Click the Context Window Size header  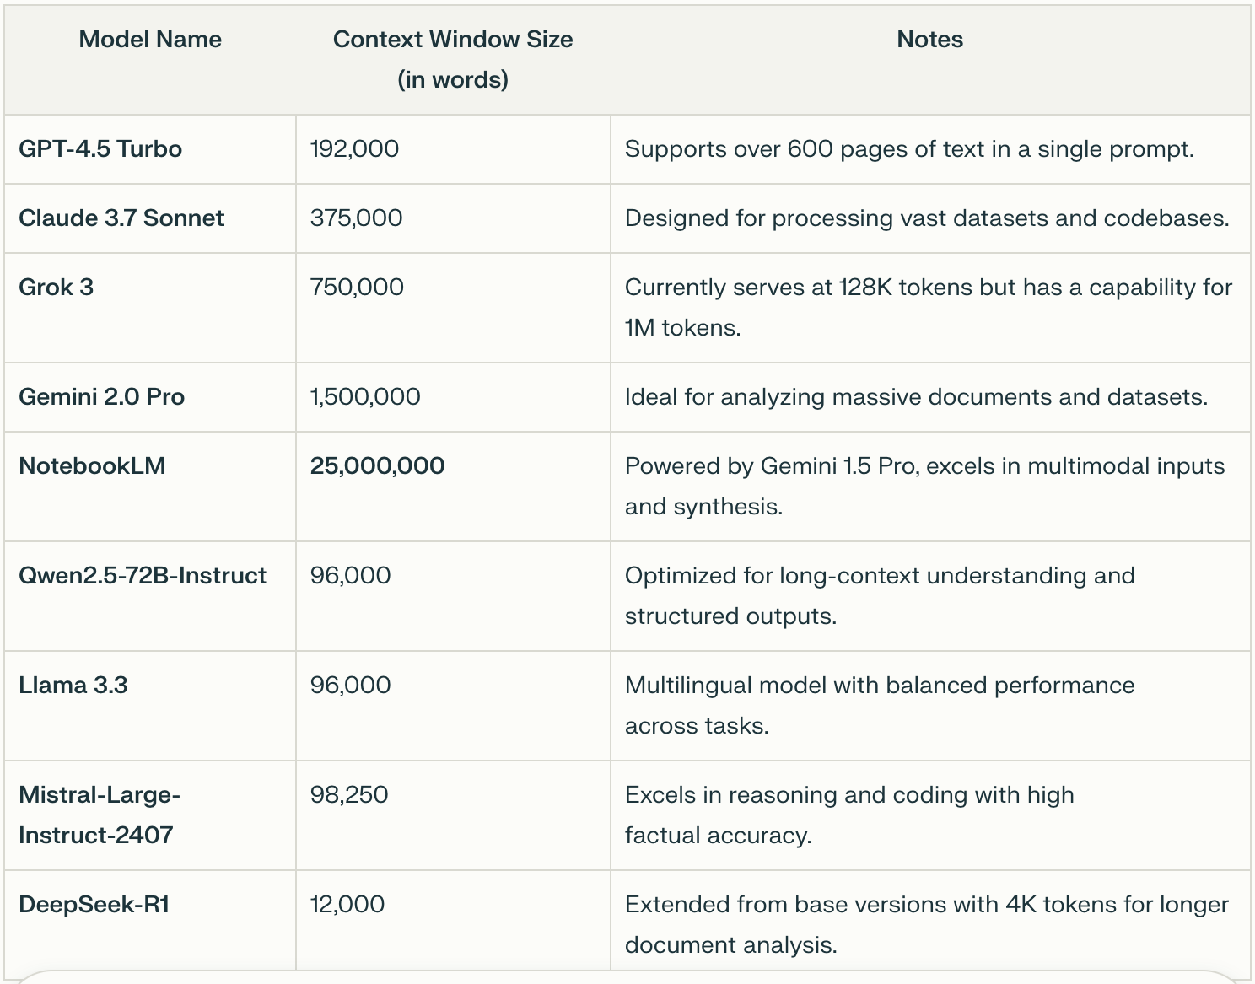(452, 39)
